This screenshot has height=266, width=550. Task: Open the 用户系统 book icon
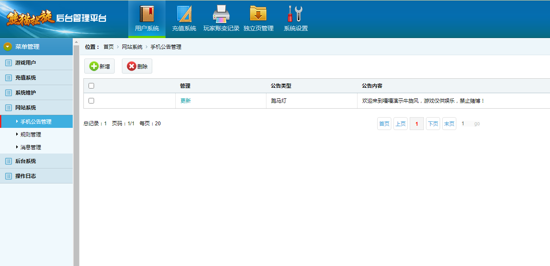tap(147, 14)
